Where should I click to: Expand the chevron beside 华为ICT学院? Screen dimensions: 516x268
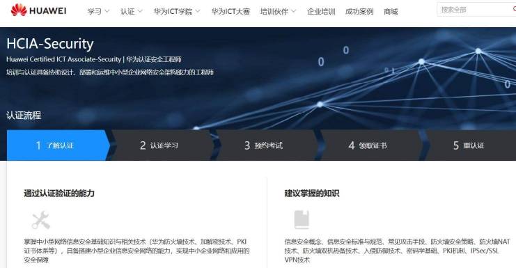coord(198,12)
